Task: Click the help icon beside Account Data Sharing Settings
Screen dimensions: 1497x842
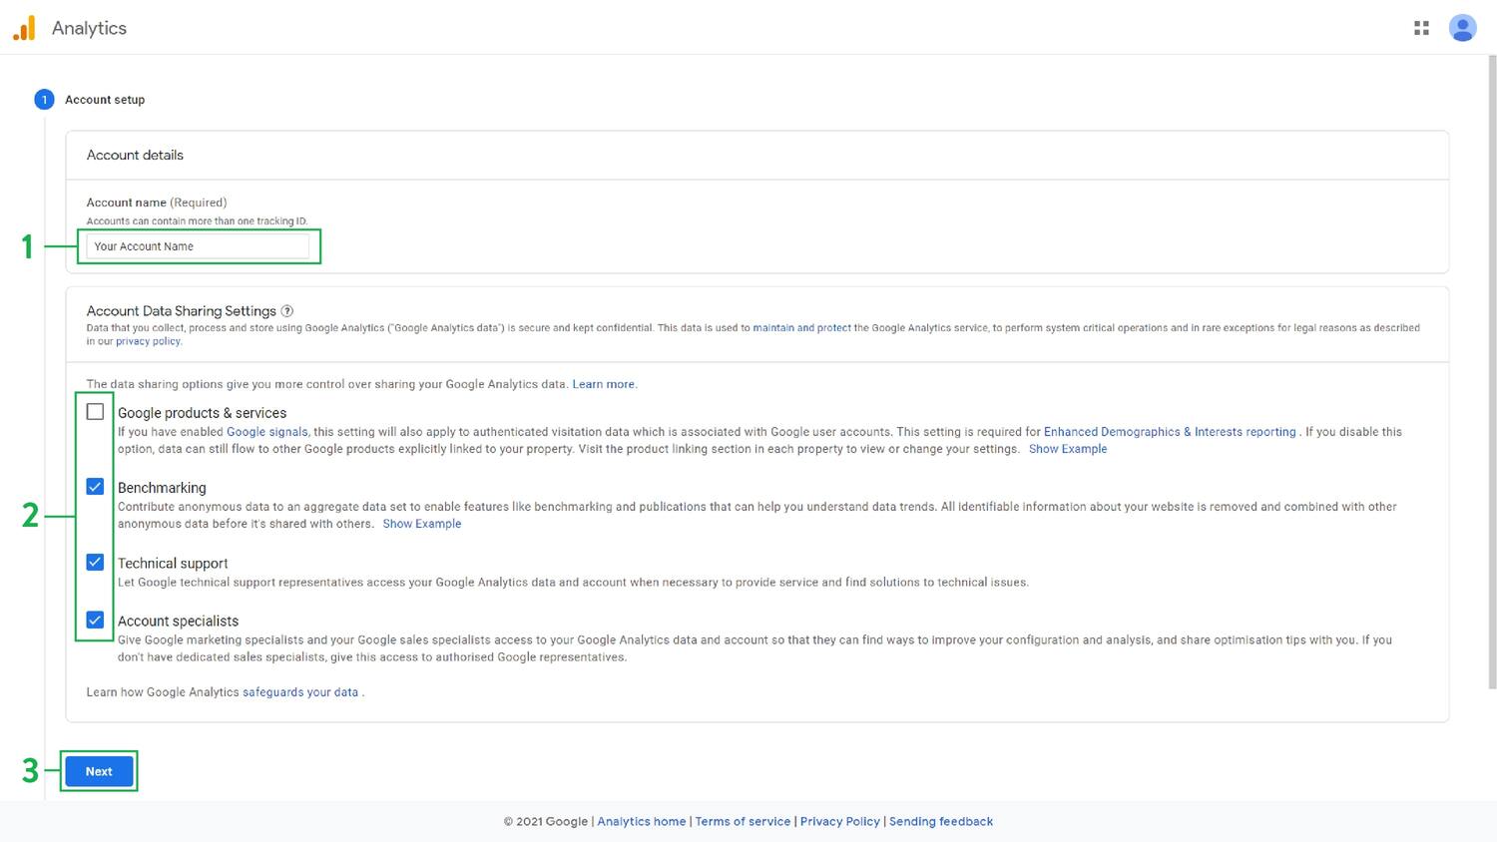Action: coord(287,311)
